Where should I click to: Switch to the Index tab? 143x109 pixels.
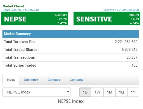tap(11, 80)
